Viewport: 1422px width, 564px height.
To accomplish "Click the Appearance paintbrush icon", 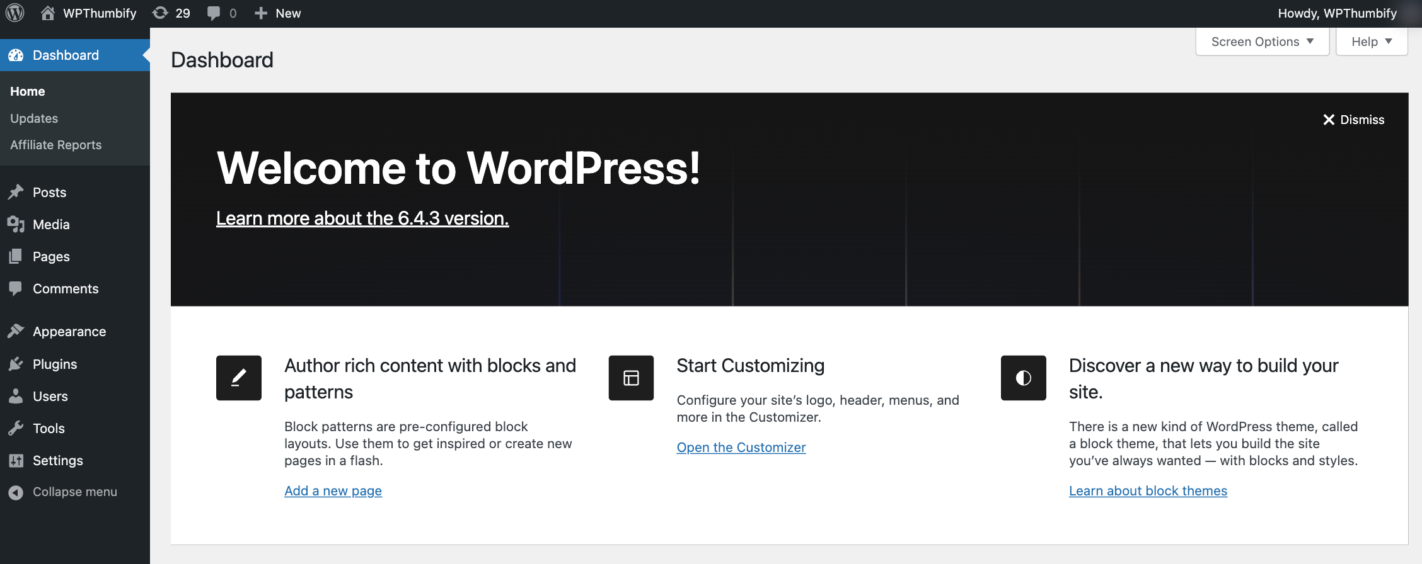I will (16, 331).
